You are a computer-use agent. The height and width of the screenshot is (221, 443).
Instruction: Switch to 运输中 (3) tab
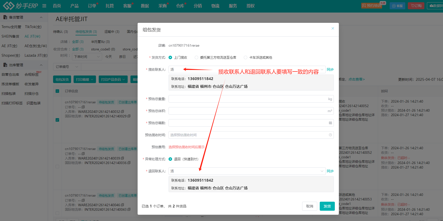[112, 32]
